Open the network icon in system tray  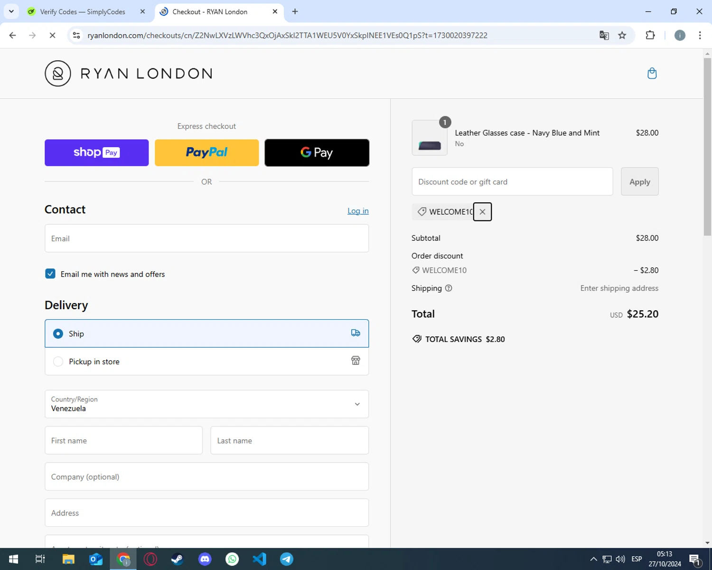click(x=607, y=559)
